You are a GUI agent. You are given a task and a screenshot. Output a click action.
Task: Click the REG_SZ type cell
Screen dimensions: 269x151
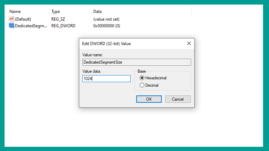[x=58, y=19]
